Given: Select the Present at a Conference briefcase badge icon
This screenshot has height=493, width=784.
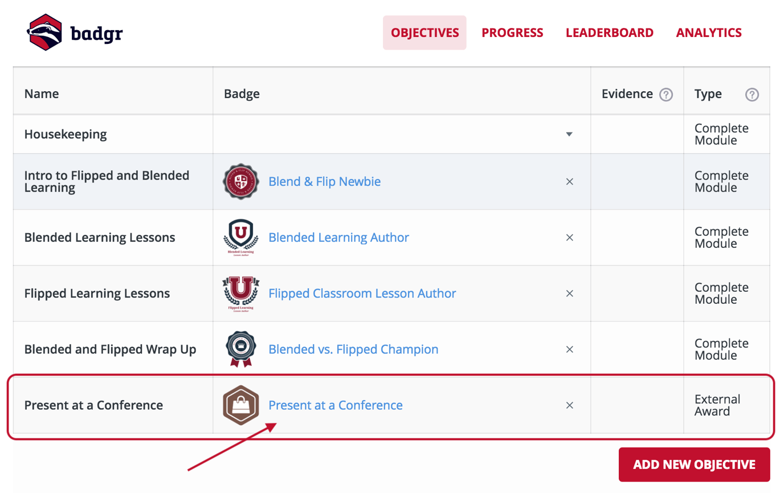Looking at the screenshot, I should click(x=240, y=405).
